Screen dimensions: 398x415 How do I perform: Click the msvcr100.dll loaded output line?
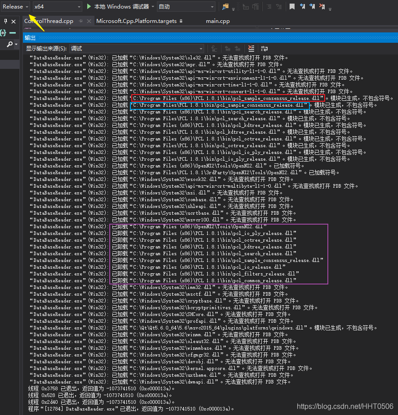click(x=163, y=220)
